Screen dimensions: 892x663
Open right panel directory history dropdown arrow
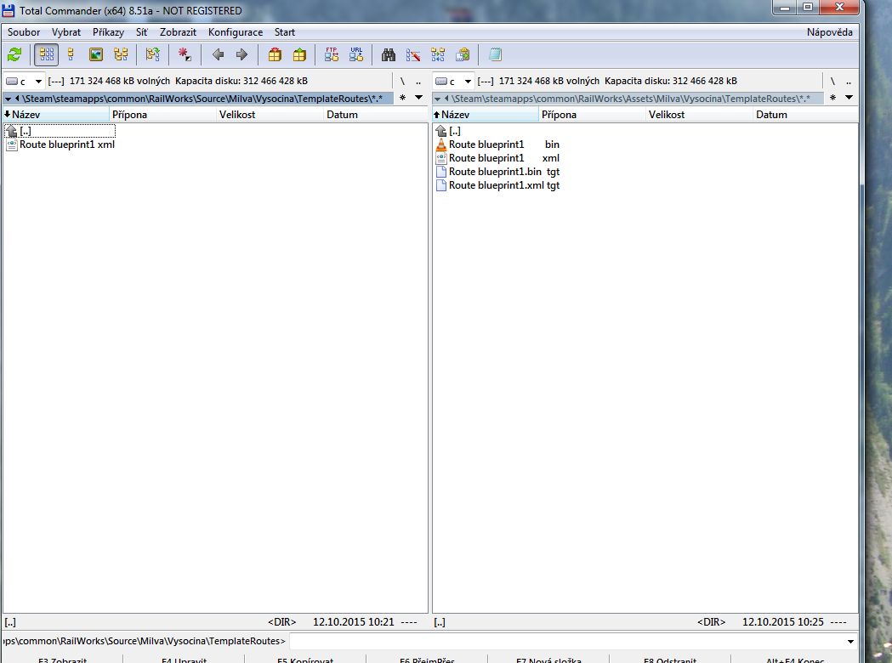click(x=849, y=98)
